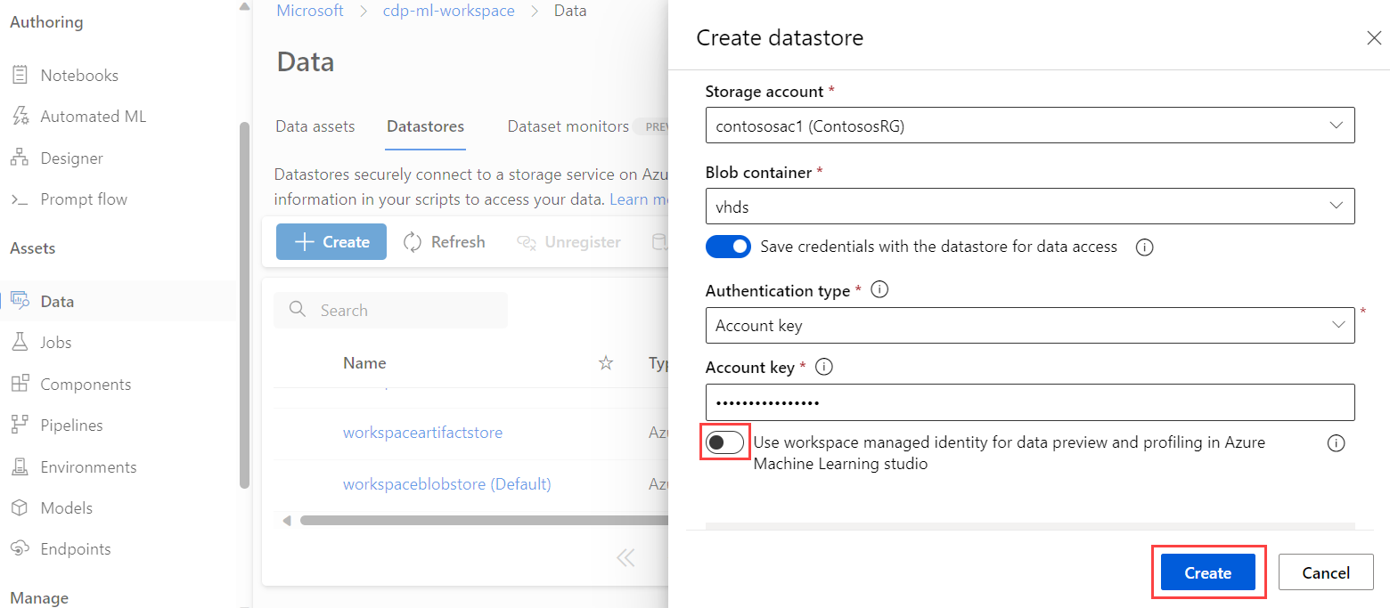Select the Data sidebar icon
Image resolution: width=1390 pixels, height=608 pixels.
[20, 302]
